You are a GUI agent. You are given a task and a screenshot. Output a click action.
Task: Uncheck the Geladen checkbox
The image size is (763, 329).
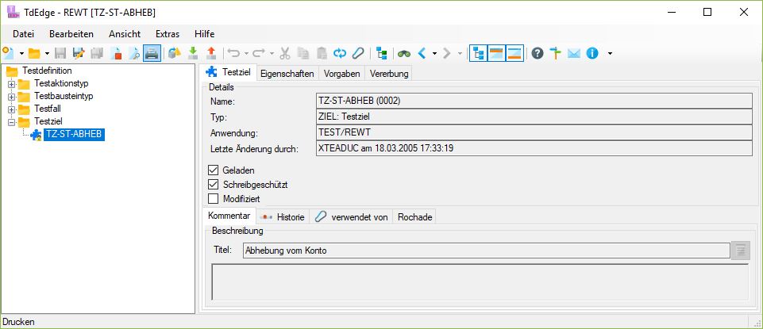[x=213, y=170]
